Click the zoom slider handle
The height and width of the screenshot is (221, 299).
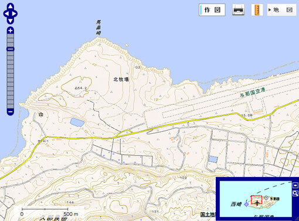(x=11, y=49)
